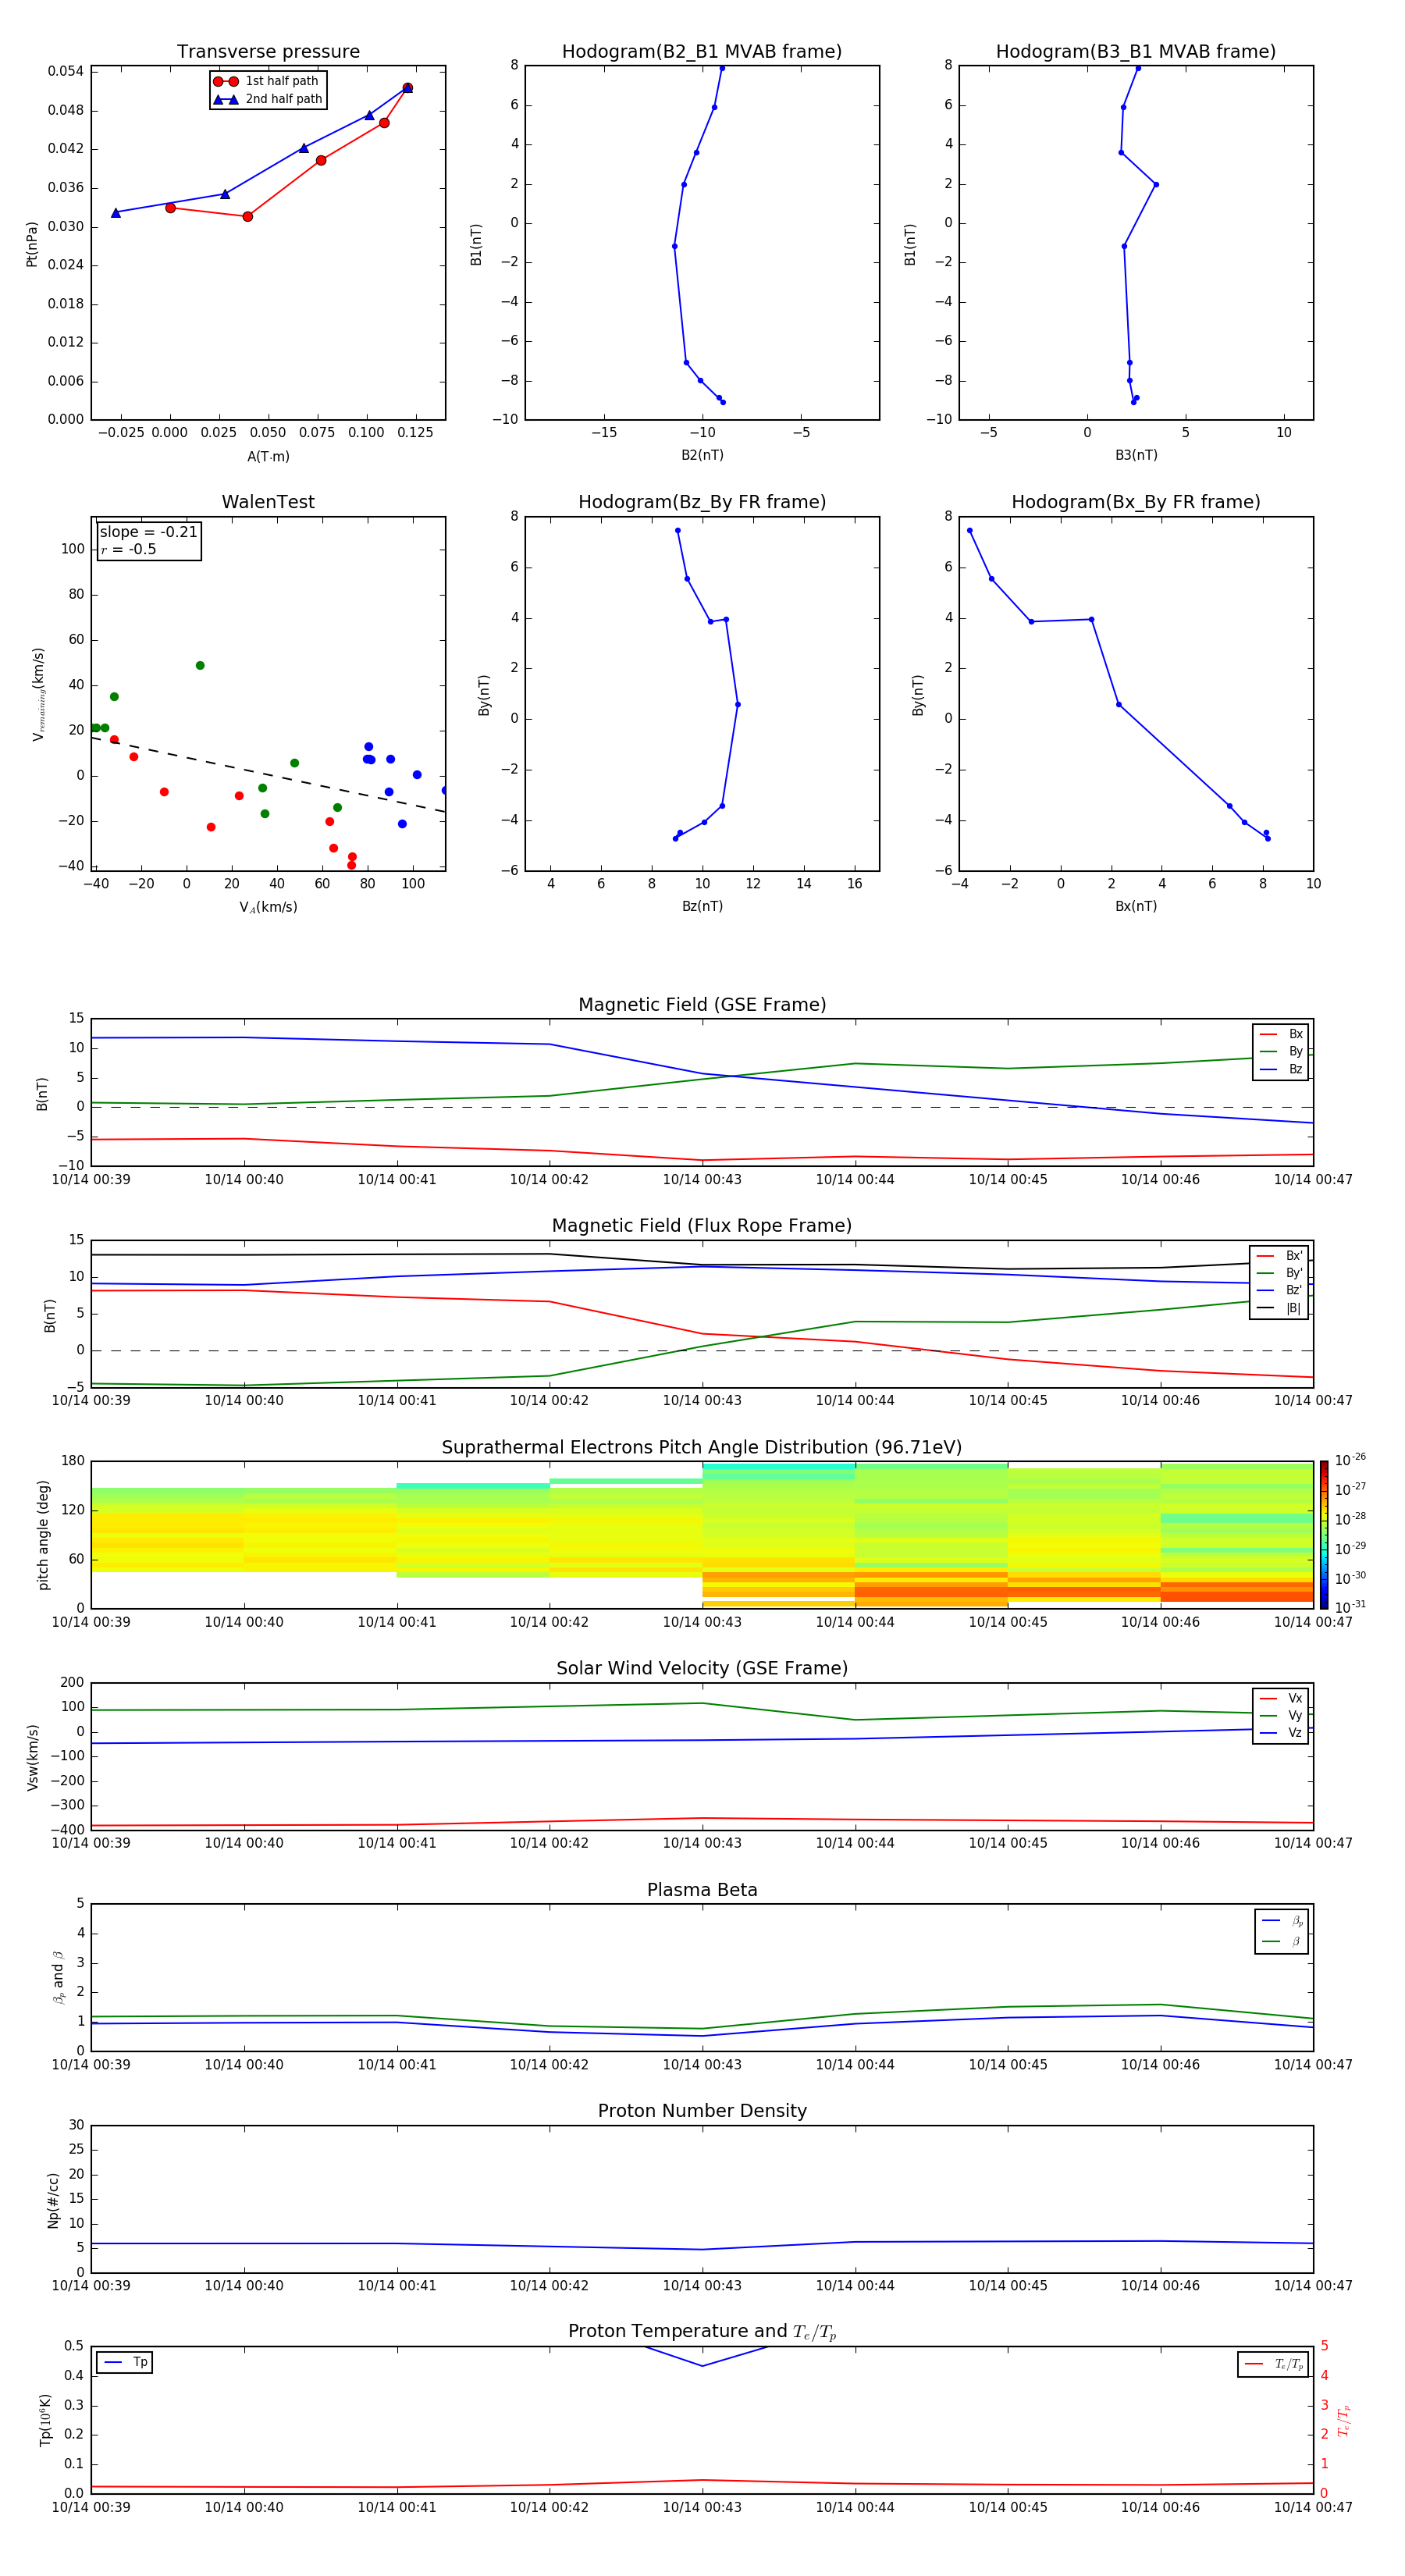Click the 'Hodogram(Bz_By FR frame)' title
1405x2576 pixels.
702,502
